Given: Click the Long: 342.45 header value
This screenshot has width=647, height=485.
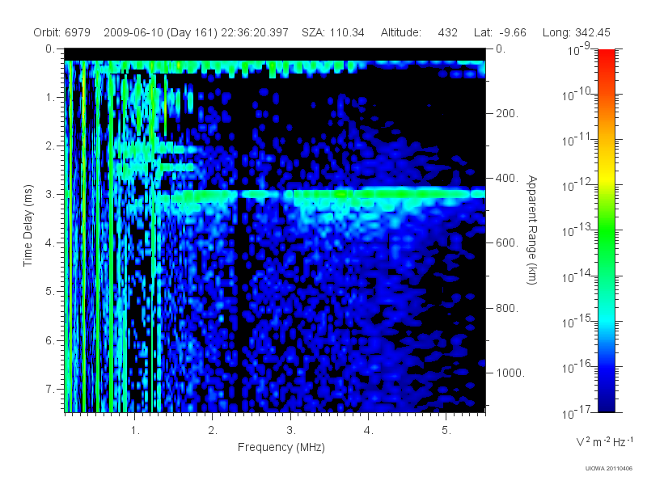Looking at the screenshot, I should tap(576, 32).
